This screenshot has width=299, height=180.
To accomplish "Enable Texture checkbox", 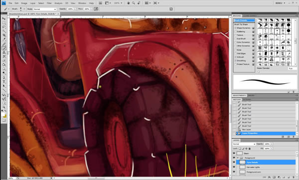I will [x=236, y=35].
